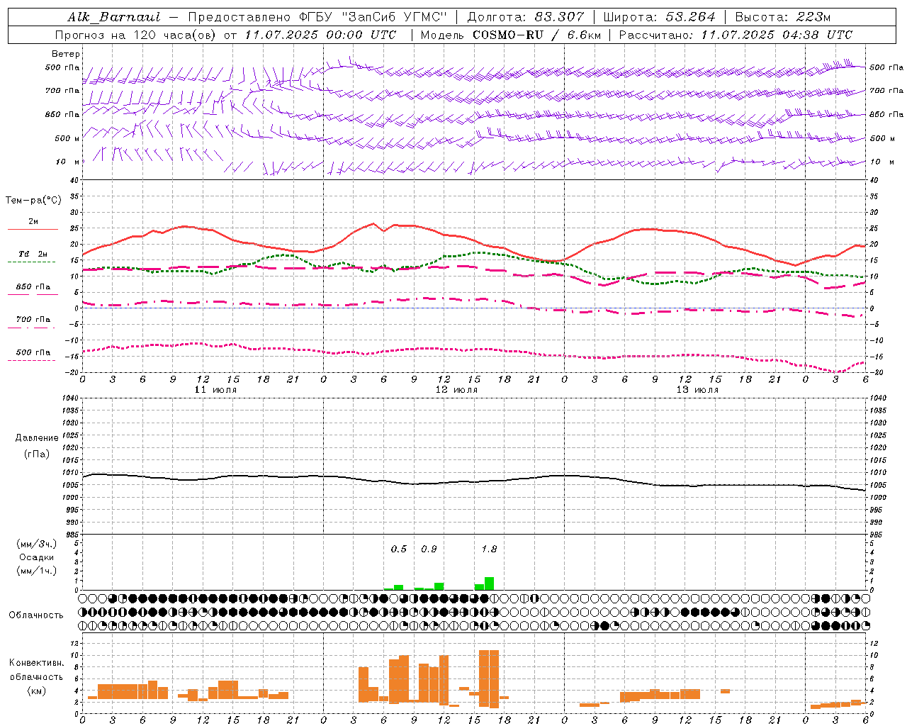
Task: Click the 12 июля date label
Action: pyautogui.click(x=457, y=390)
